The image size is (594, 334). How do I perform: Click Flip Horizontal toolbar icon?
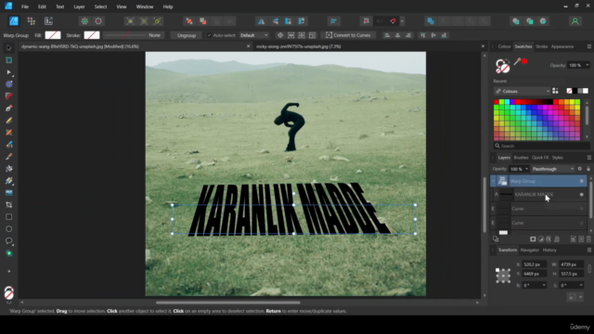pos(262,21)
